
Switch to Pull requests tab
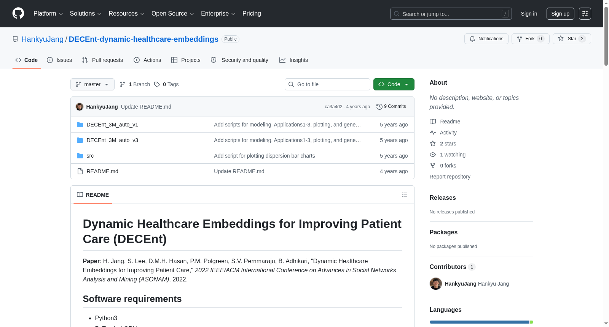click(x=102, y=60)
